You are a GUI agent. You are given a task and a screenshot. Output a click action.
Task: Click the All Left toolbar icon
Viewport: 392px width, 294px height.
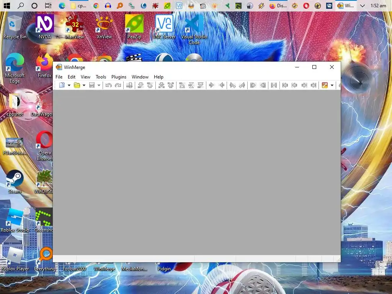pyautogui.click(x=263, y=85)
